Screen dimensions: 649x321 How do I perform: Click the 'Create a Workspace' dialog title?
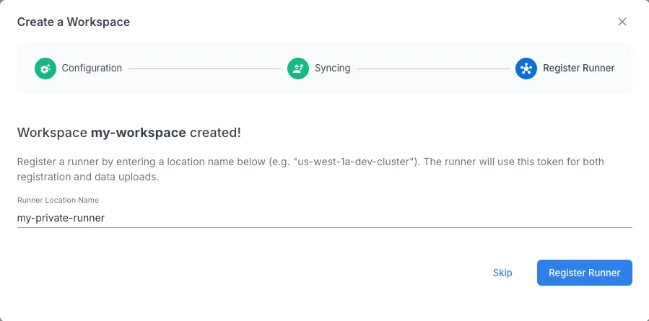coord(73,22)
